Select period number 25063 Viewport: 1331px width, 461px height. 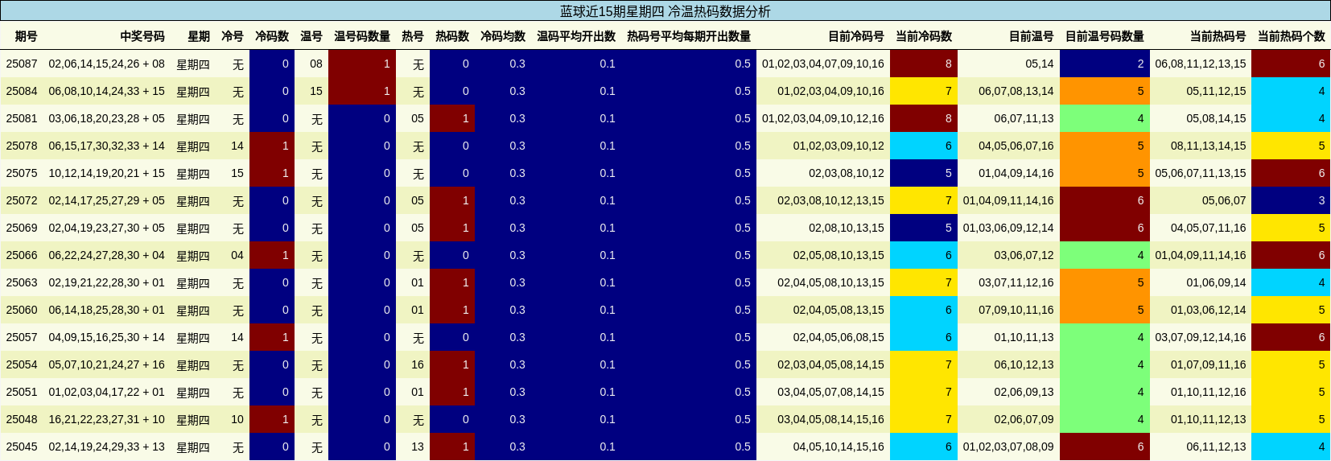coord(22,282)
